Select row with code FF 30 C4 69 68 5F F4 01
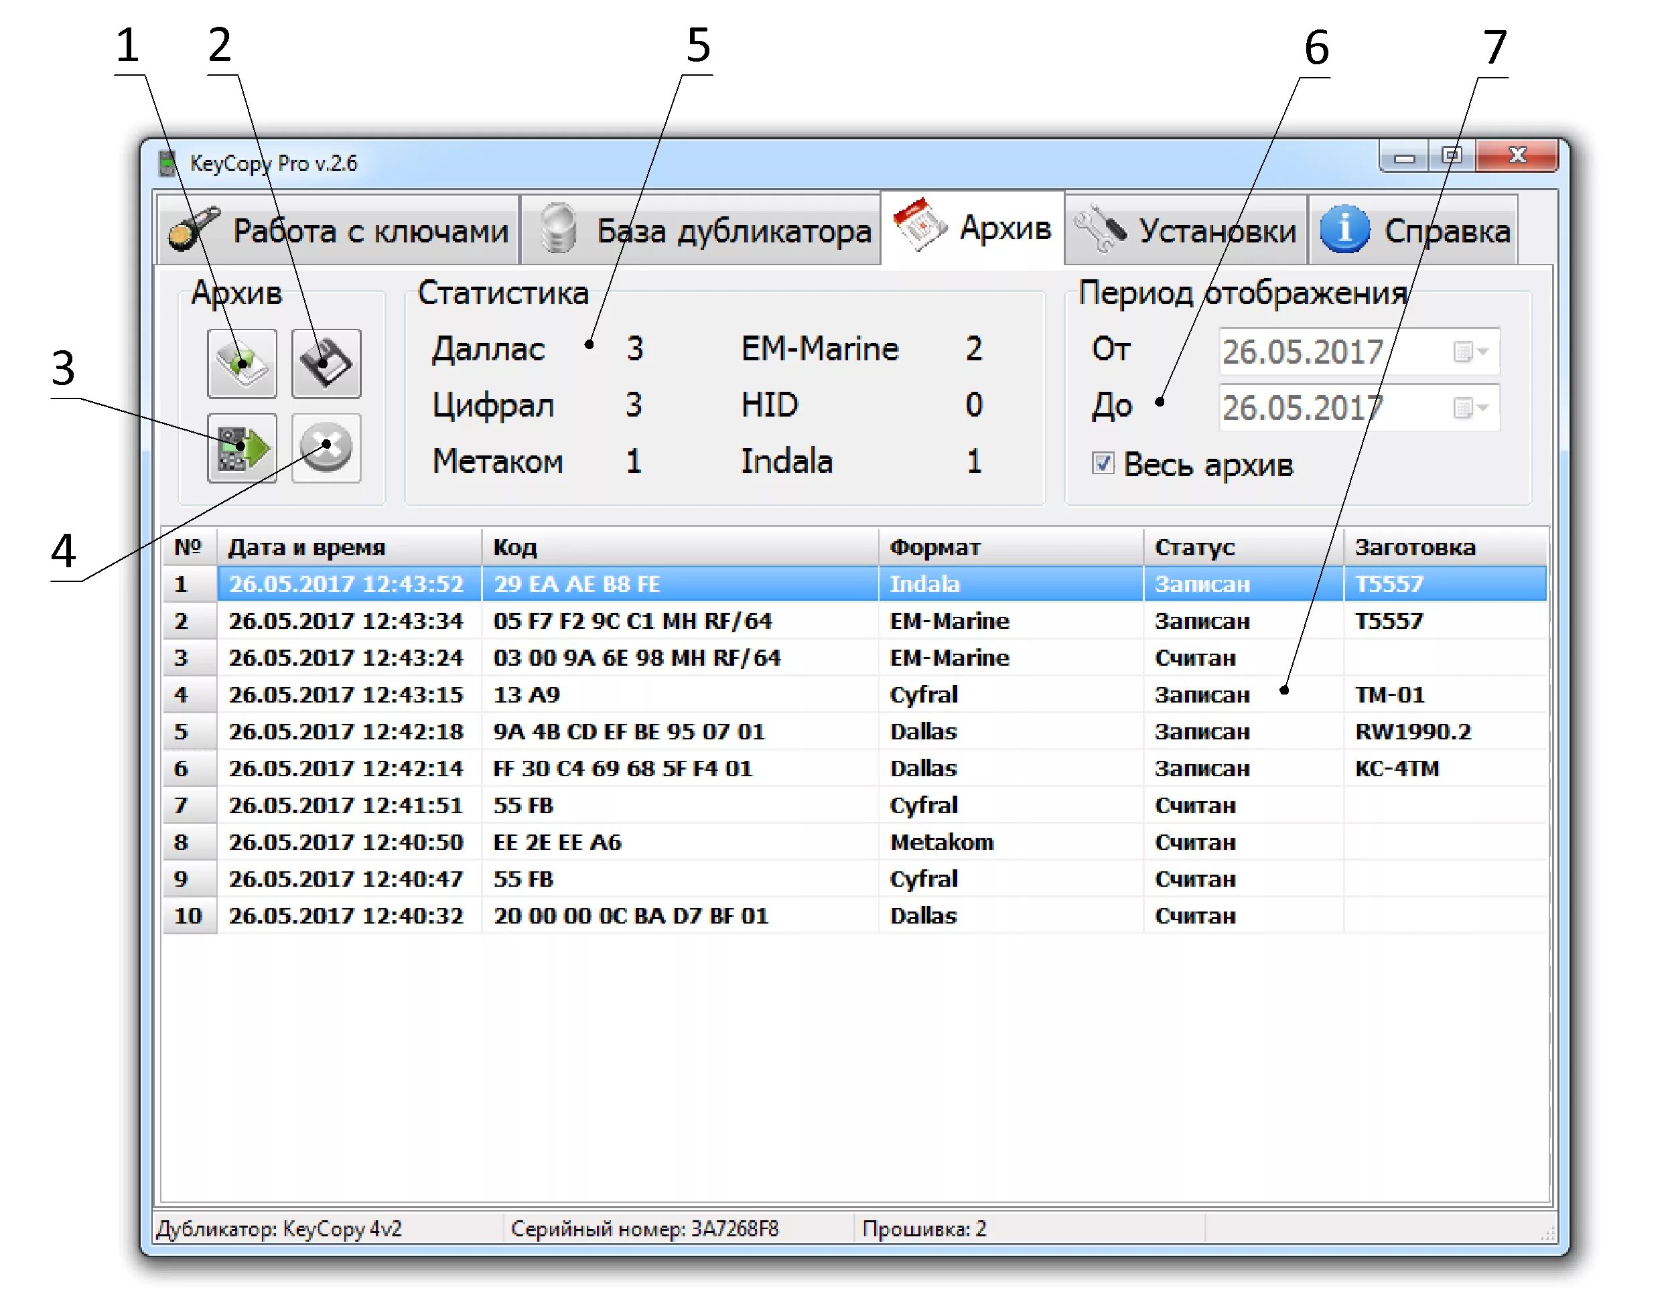This screenshot has width=1674, height=1310. (855, 768)
